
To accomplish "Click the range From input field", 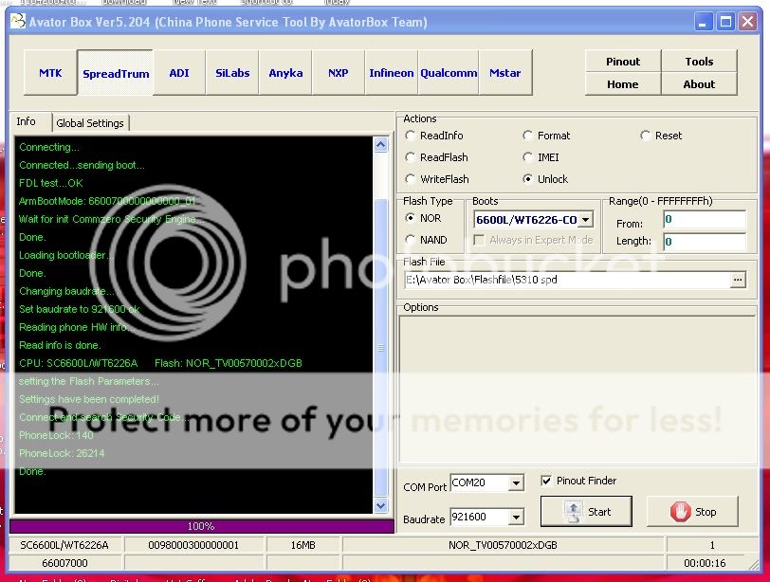I will click(x=704, y=220).
